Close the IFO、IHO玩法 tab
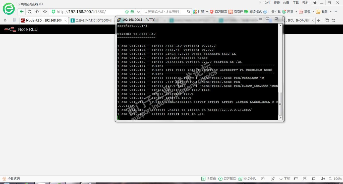The image size is (343, 184). 312,21
